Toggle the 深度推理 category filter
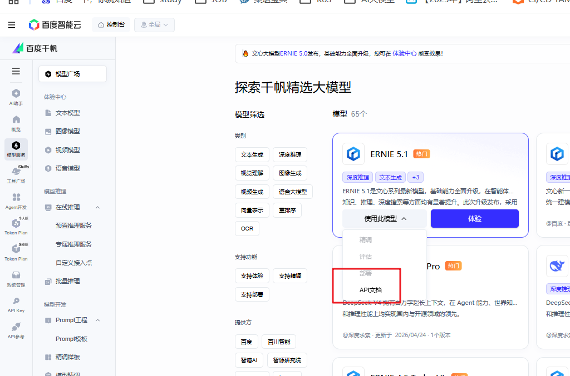 point(290,154)
